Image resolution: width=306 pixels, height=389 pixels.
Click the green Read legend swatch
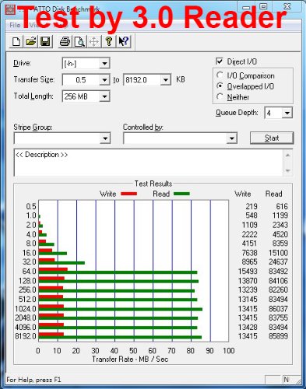[x=181, y=194]
